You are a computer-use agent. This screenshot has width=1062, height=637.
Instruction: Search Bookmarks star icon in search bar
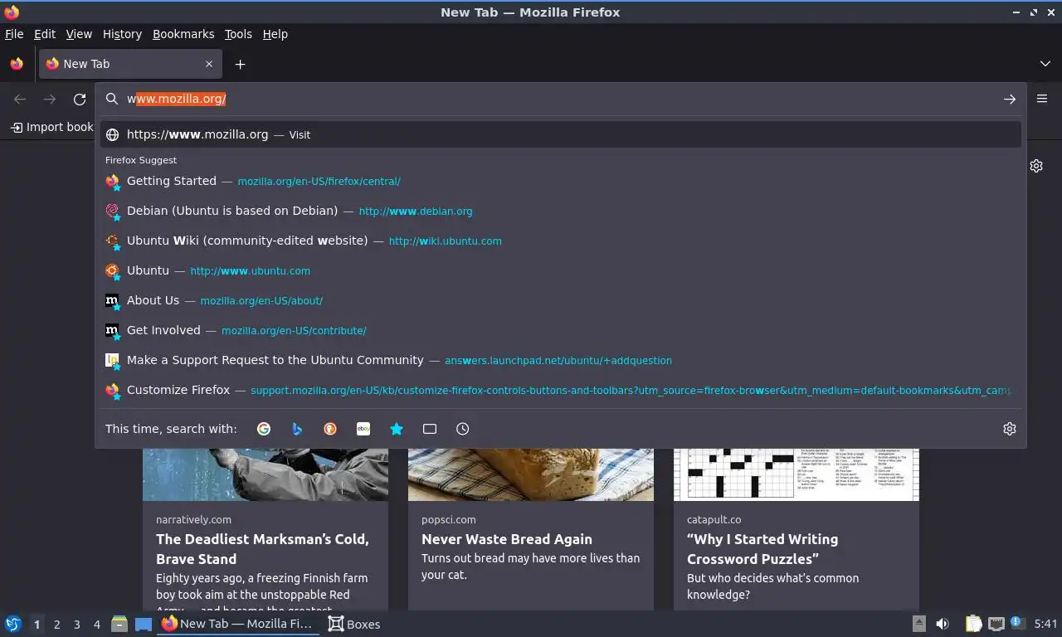397,429
